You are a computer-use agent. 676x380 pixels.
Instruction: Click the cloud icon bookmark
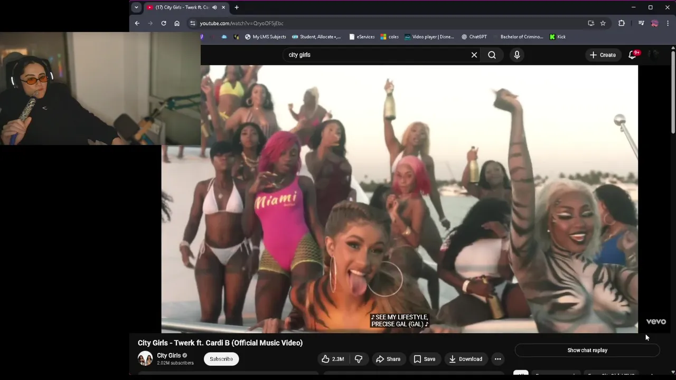(224, 37)
